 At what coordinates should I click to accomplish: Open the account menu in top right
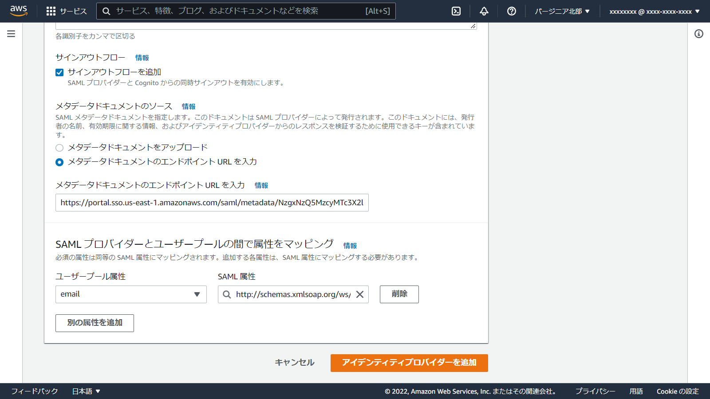click(653, 11)
